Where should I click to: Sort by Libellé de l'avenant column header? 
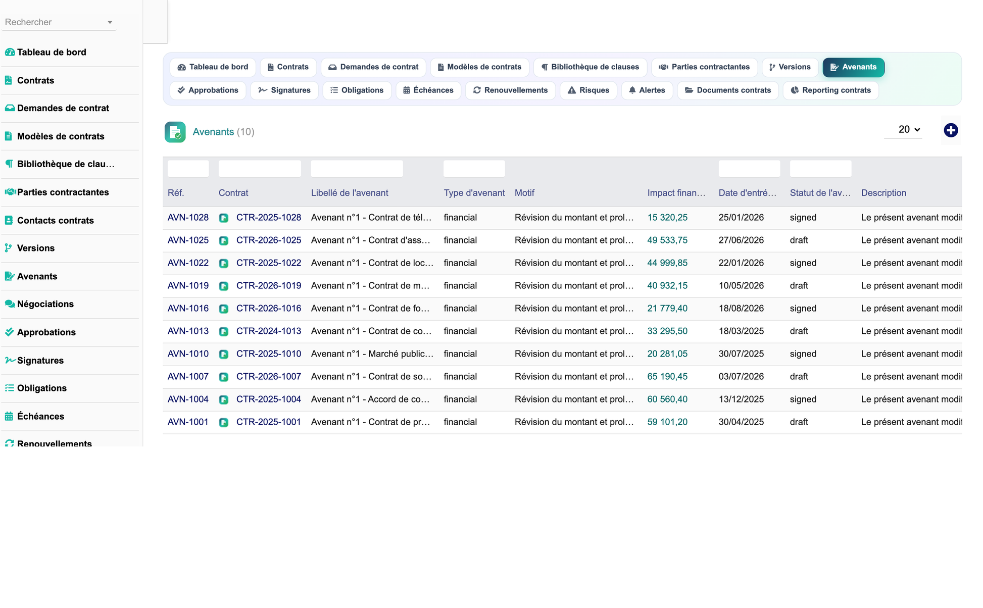pos(350,193)
